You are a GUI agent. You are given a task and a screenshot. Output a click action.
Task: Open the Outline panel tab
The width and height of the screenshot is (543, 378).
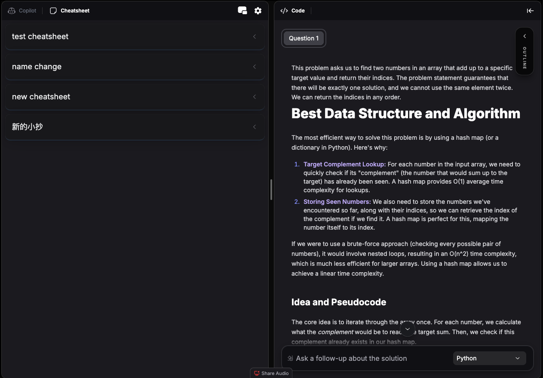click(525, 57)
